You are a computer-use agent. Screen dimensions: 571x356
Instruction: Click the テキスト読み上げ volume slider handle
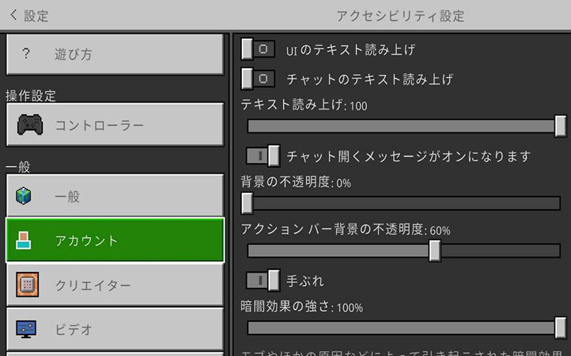point(560,125)
